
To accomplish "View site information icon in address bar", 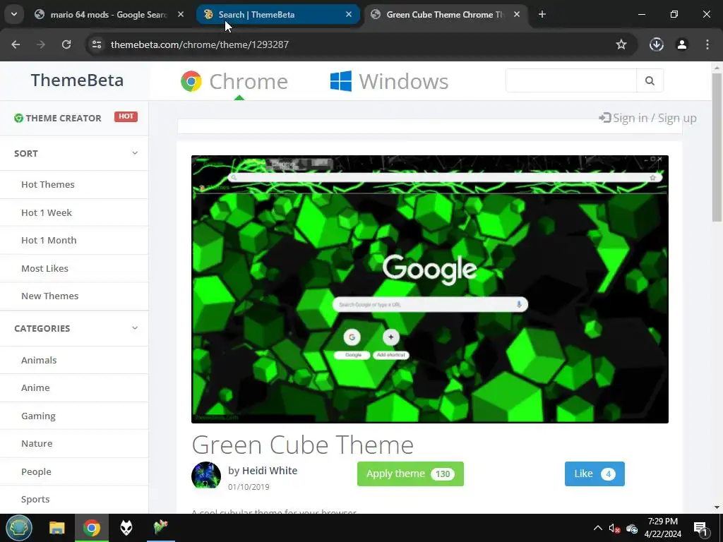I will pos(97,44).
